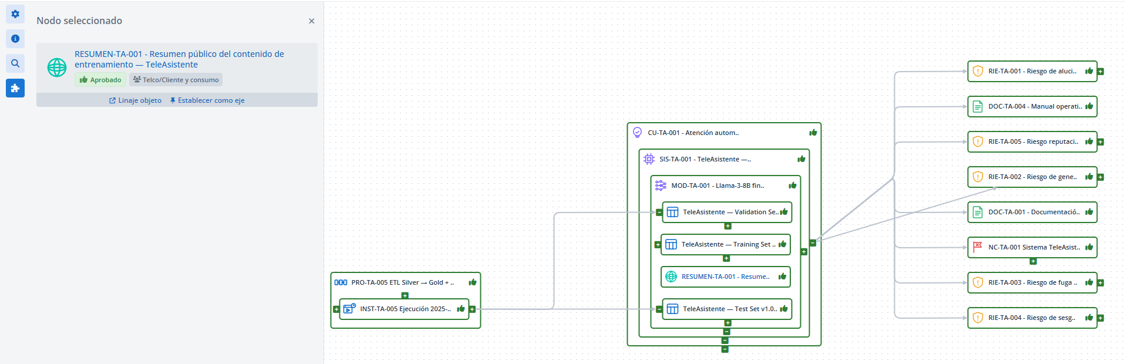
Task: Select 'PRO-TA-005 ETL Silver → Gold' label
Action: pos(403,282)
